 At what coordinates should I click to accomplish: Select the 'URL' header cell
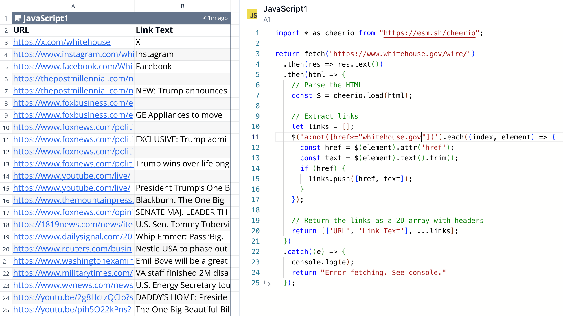click(x=73, y=30)
